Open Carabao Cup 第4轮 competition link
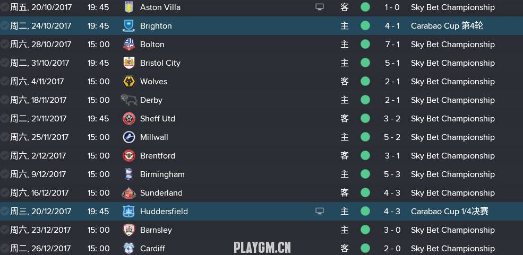523x255 pixels. 447,25
